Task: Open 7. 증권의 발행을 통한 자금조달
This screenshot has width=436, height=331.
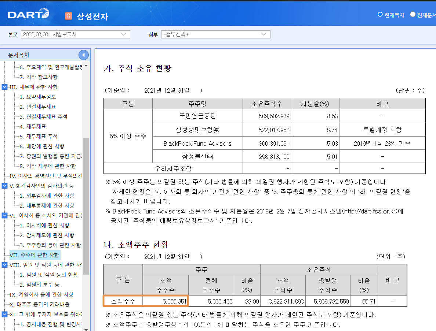Action: coord(51,156)
